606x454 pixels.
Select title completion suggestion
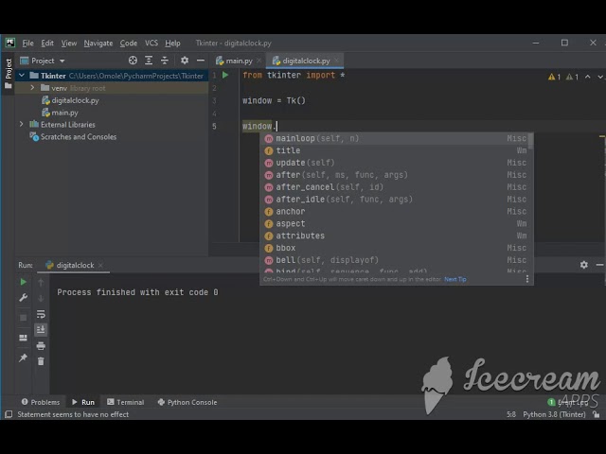pos(394,150)
